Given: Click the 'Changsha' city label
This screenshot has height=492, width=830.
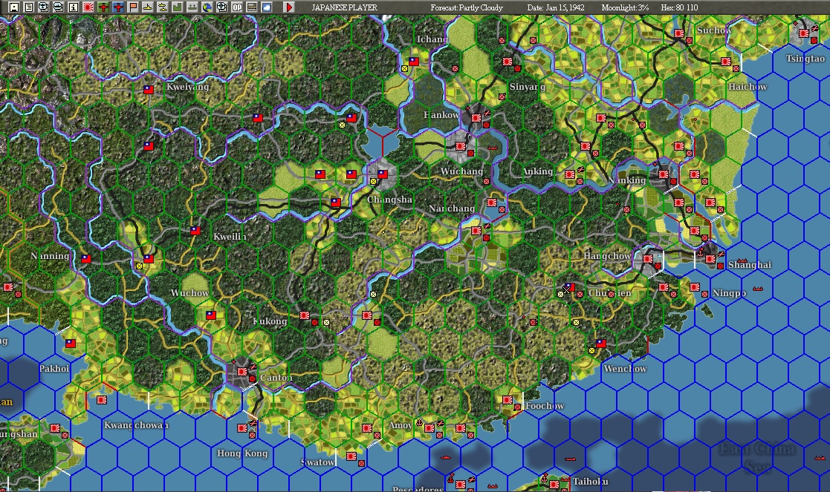Looking at the screenshot, I should pyautogui.click(x=389, y=200).
